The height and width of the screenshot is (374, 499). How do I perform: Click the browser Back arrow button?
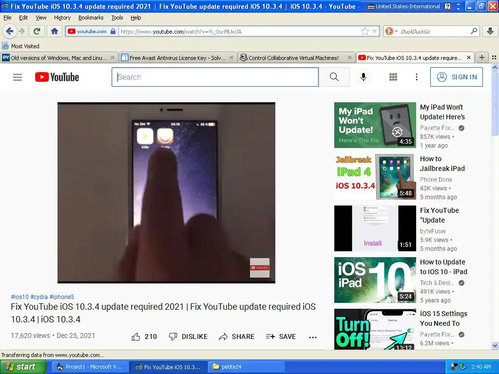(9, 31)
